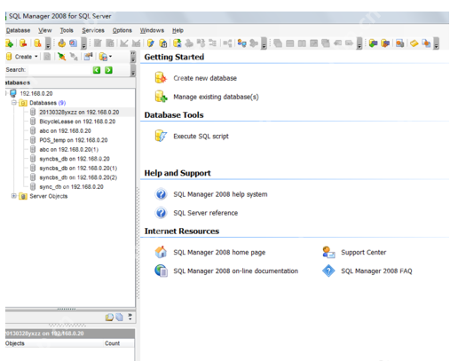Screen dimensions: 458x361
Task: Select sync_db on 192.168.0.20 database
Action: [71, 187]
